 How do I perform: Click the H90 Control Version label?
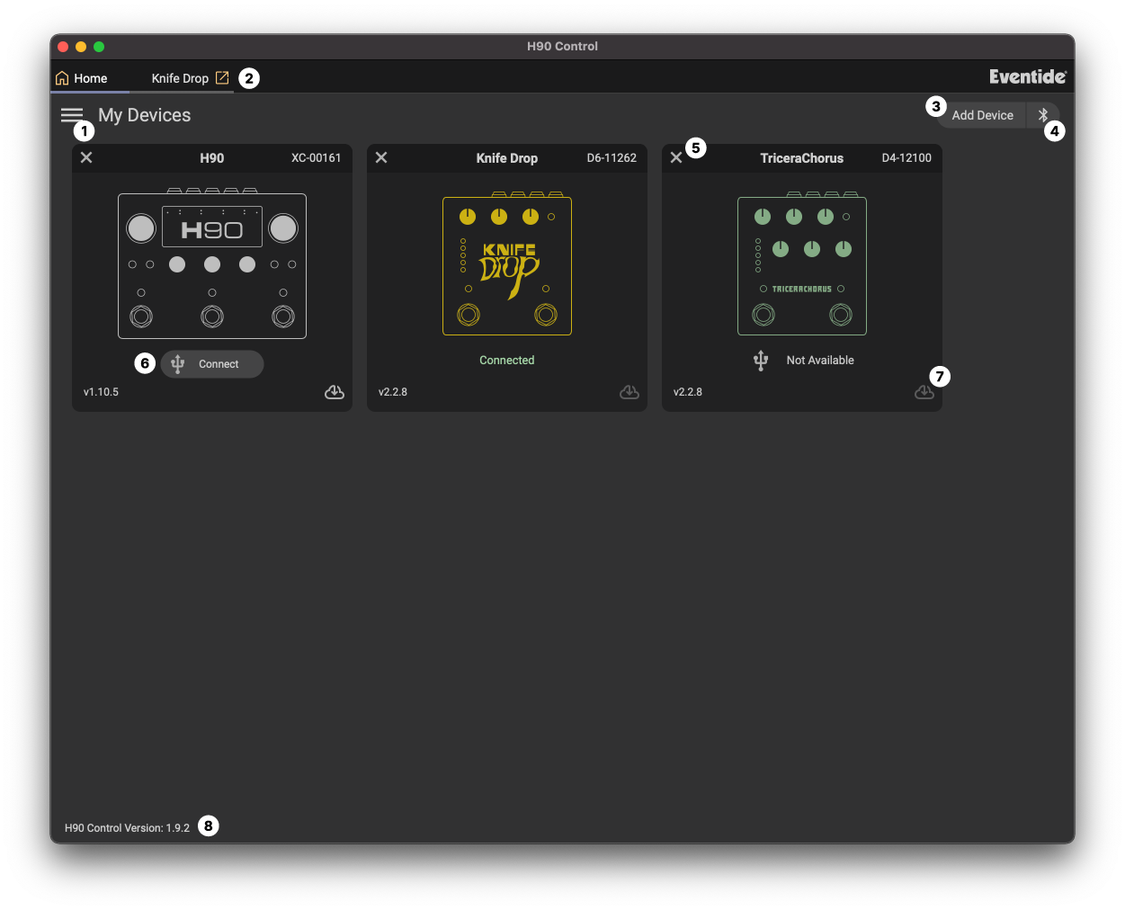(x=127, y=827)
